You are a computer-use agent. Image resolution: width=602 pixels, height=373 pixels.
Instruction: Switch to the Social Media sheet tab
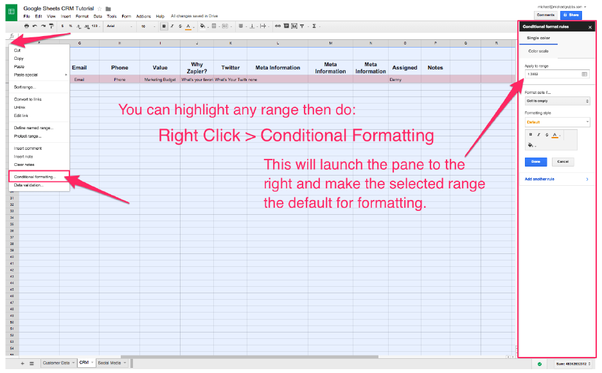112,363
